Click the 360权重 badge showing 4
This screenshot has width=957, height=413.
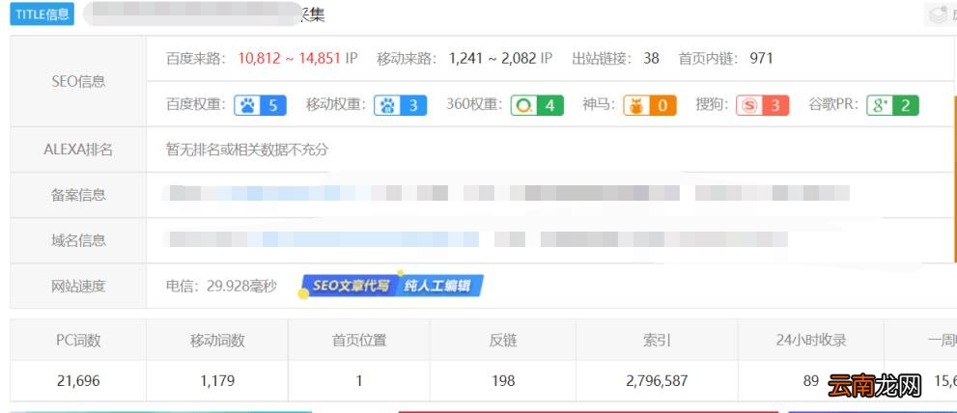[x=537, y=105]
